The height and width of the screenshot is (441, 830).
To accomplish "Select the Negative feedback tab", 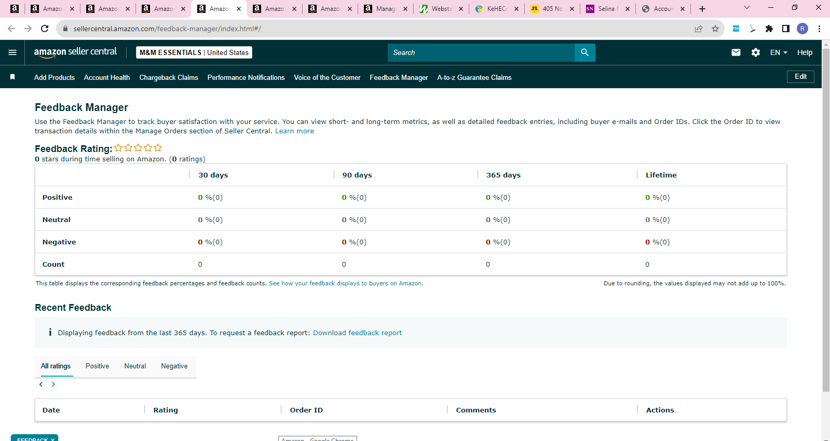I will (x=174, y=366).
